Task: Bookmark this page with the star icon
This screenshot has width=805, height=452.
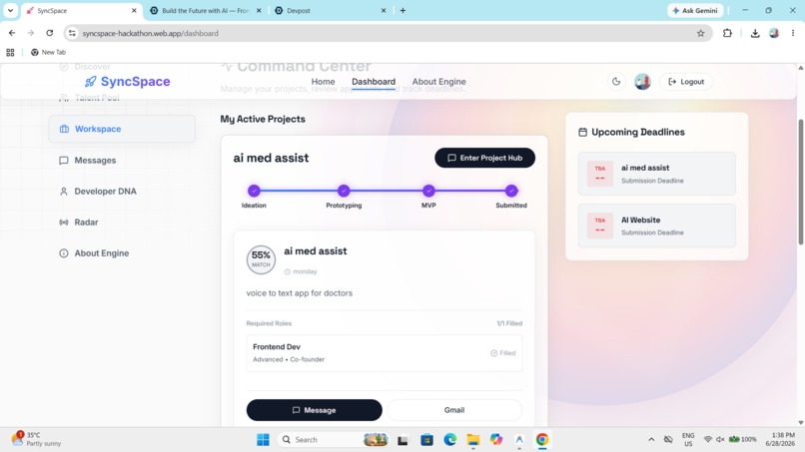Action: [x=700, y=33]
